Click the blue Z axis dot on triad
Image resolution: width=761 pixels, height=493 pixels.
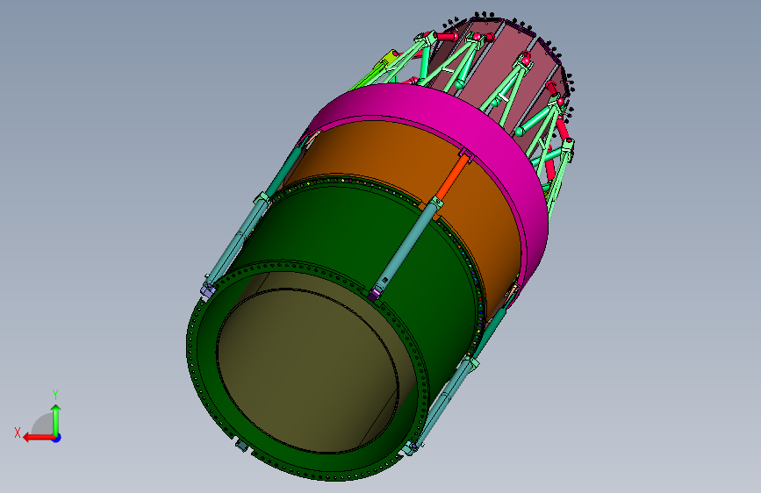tap(57, 438)
